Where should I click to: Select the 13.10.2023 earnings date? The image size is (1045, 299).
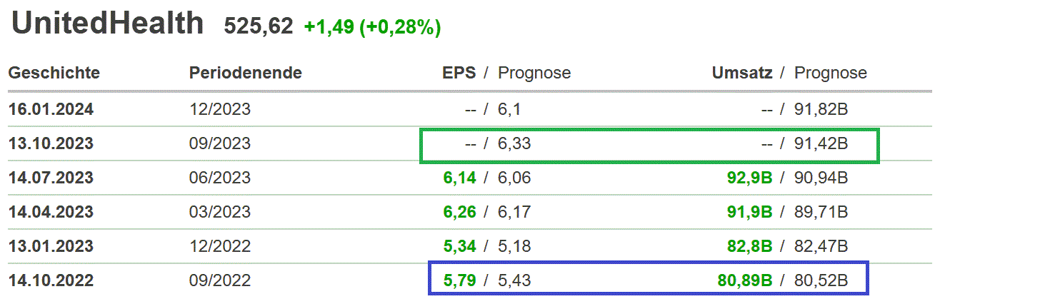(x=51, y=143)
